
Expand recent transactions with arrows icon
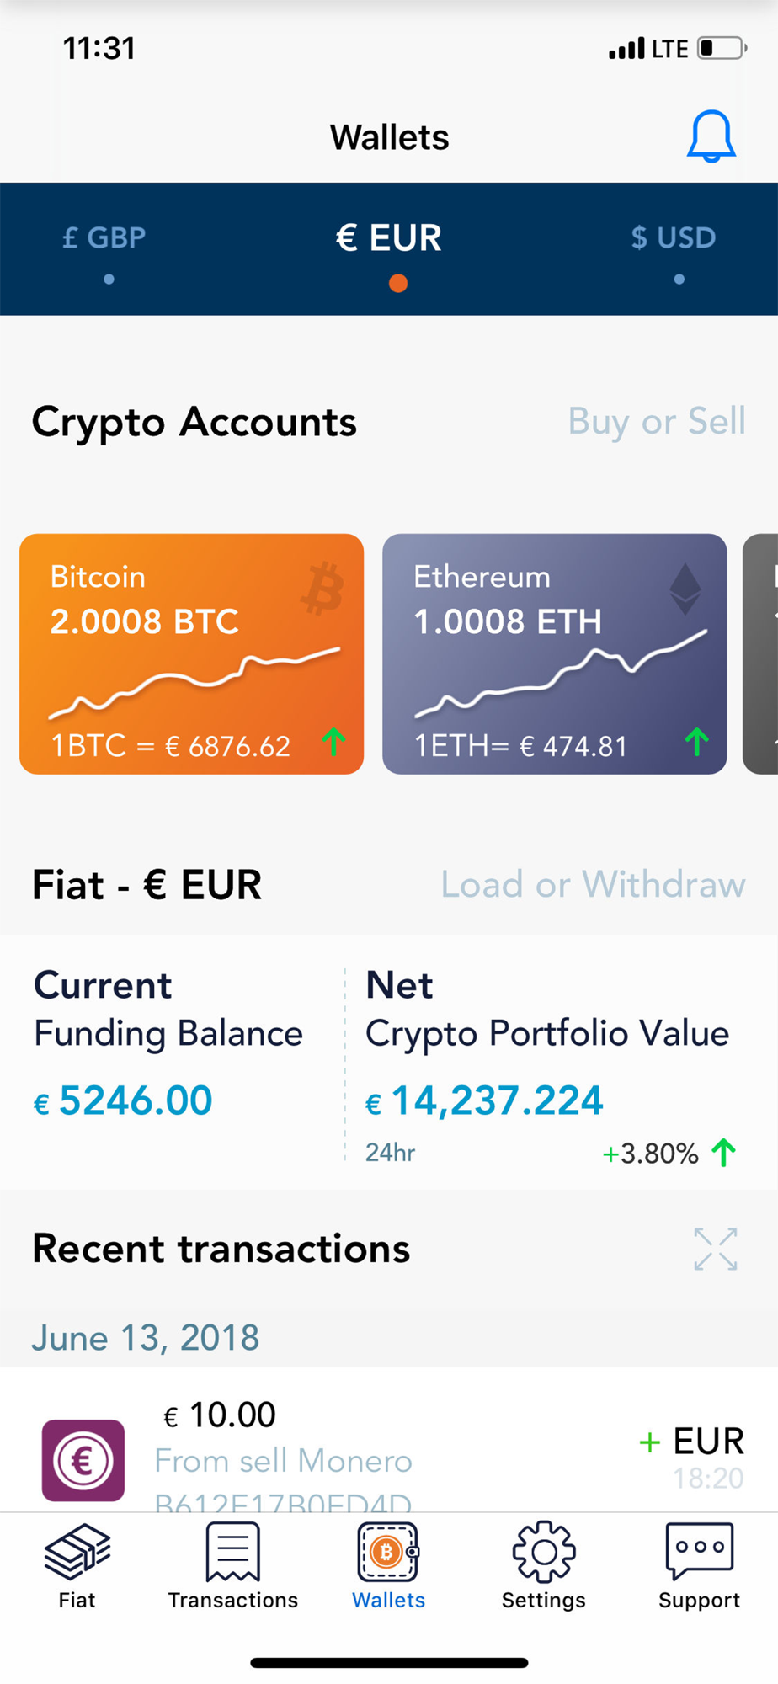click(x=716, y=1249)
